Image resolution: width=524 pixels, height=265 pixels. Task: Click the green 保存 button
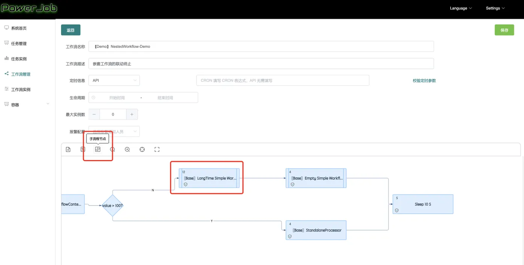(x=504, y=30)
